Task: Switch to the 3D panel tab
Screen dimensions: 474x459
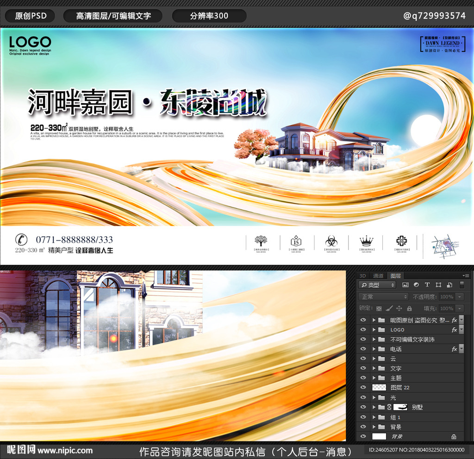Action: (x=363, y=276)
